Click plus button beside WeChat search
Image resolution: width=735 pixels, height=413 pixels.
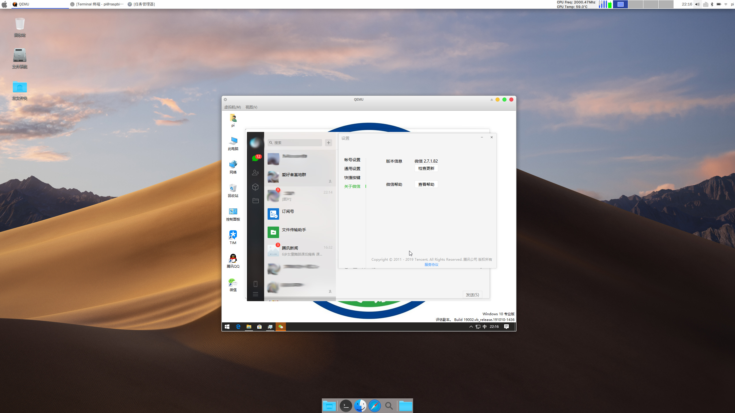[328, 143]
